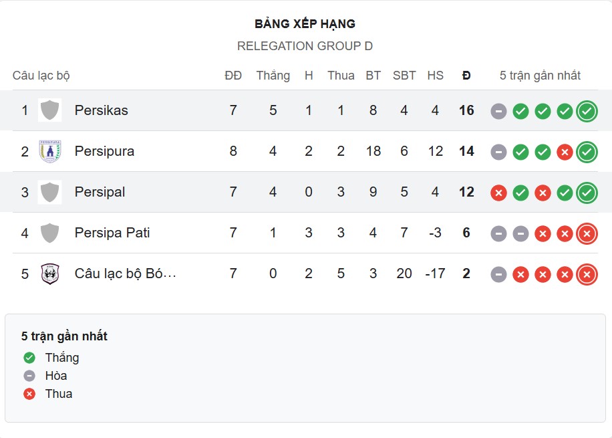The width and height of the screenshot is (612, 438).
Task: Open the Persipura team page
Action: [x=104, y=151]
